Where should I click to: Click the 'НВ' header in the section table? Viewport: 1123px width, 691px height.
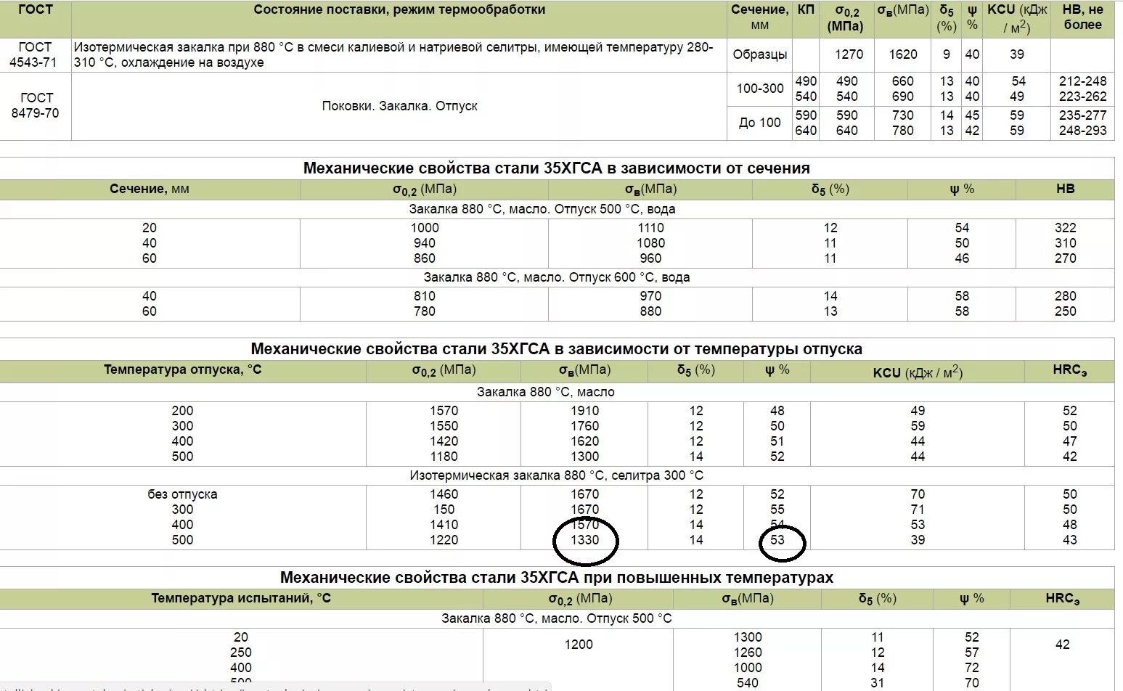pyautogui.click(x=1065, y=189)
